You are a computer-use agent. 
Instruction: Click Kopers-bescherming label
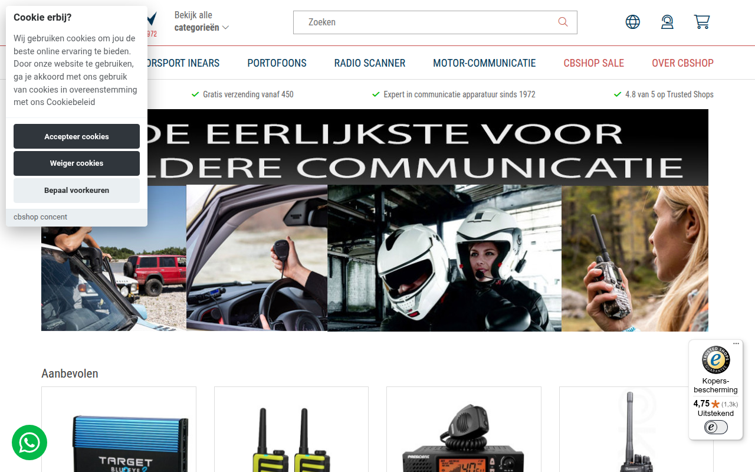point(715,385)
